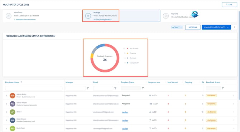Image resolution: width=240 pixels, height=132 pixels.
Task: Open the My Team filter dropdown
Action: coord(177,27)
